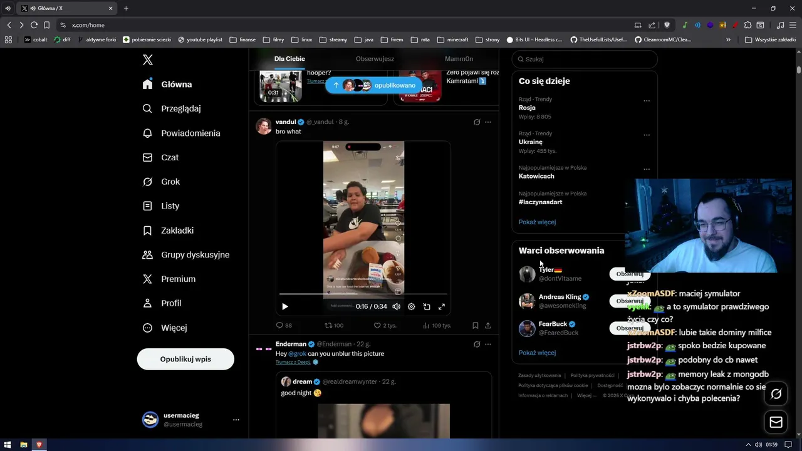Viewport: 802px width, 451px height.
Task: Follow FearBuck
Action: click(630, 328)
